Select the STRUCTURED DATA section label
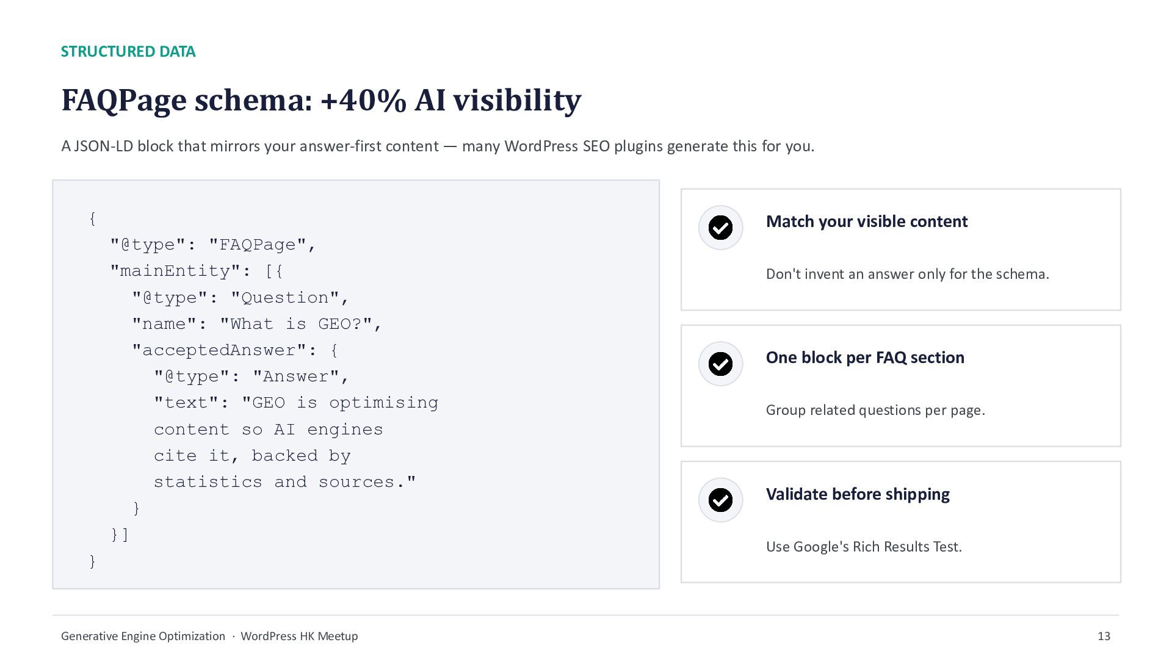Image resolution: width=1172 pixels, height=659 pixels. [x=128, y=52]
